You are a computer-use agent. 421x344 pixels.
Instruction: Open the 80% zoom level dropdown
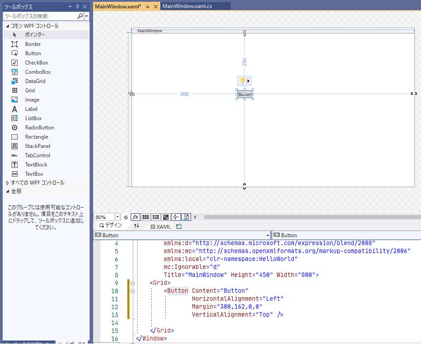point(117,217)
